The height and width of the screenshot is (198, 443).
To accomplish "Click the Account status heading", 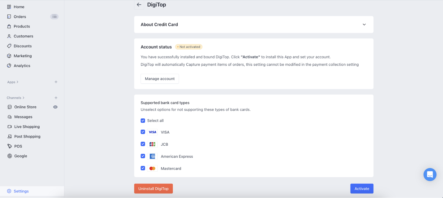I will pyautogui.click(x=156, y=47).
